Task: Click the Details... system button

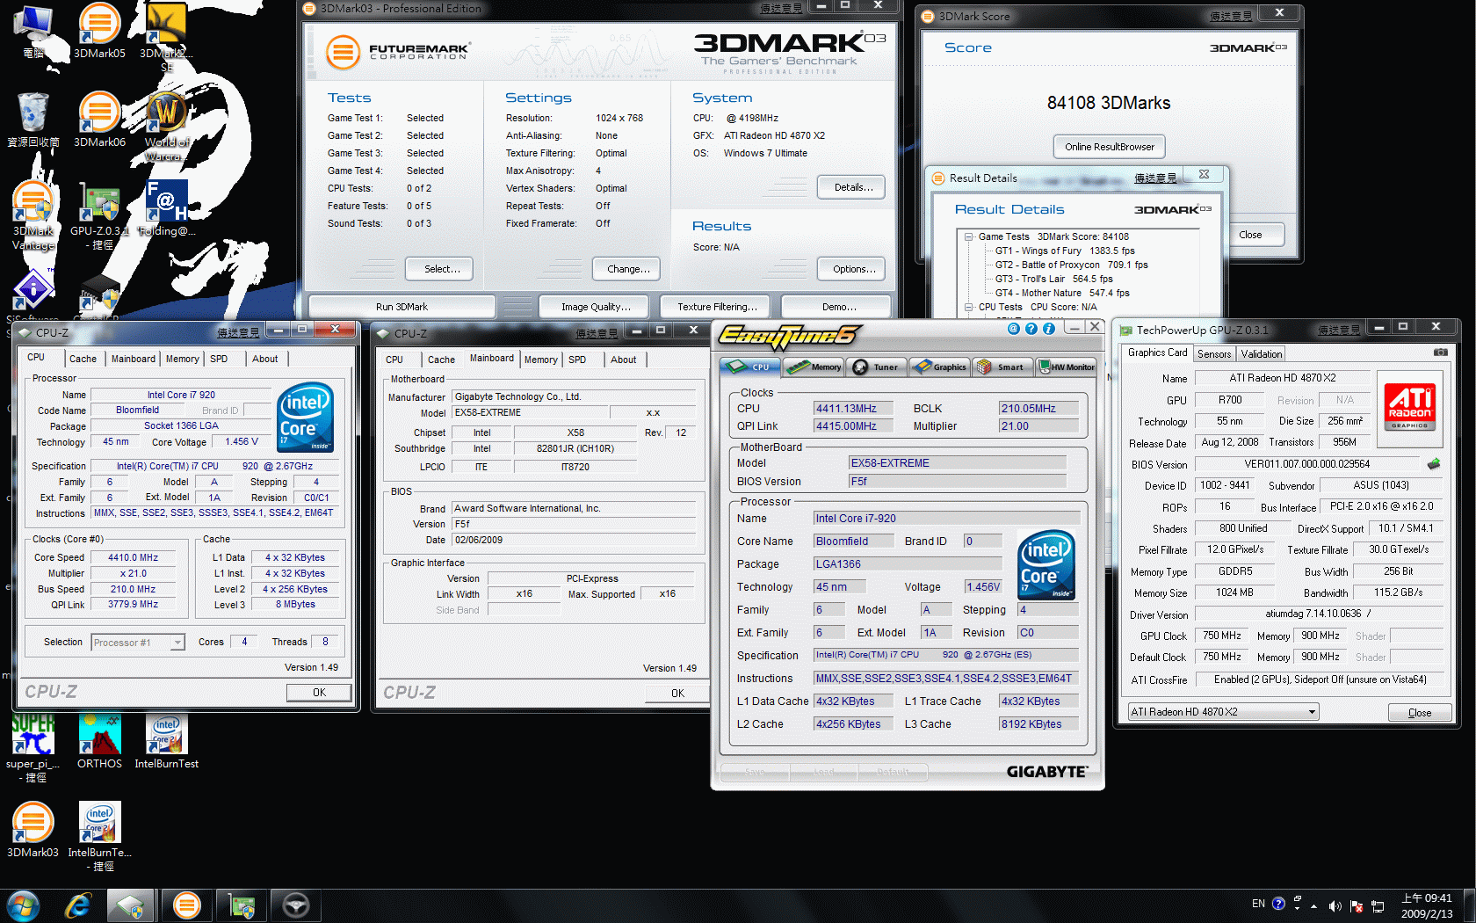Action: [851, 187]
